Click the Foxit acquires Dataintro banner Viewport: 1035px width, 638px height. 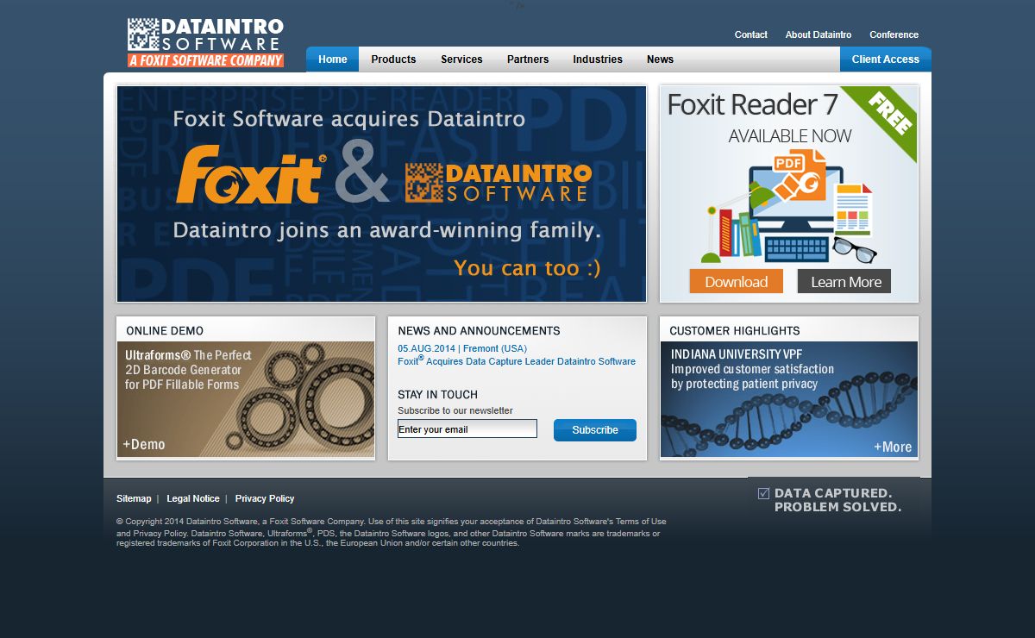[x=381, y=194]
